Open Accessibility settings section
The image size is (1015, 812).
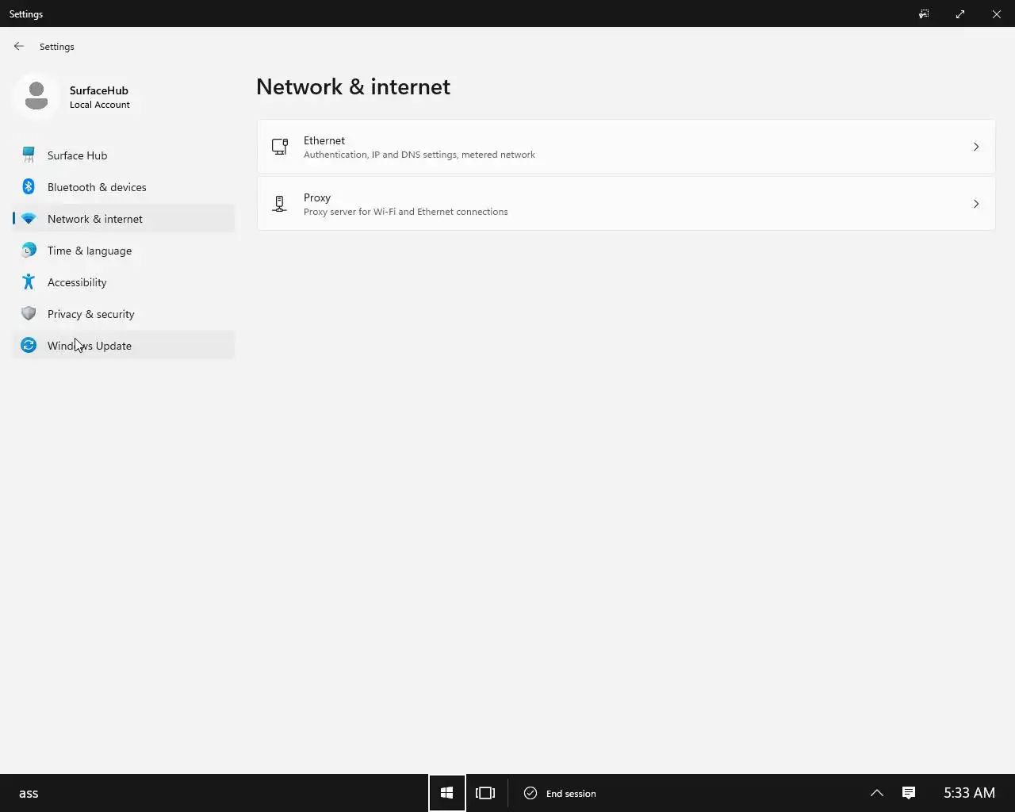point(124,282)
